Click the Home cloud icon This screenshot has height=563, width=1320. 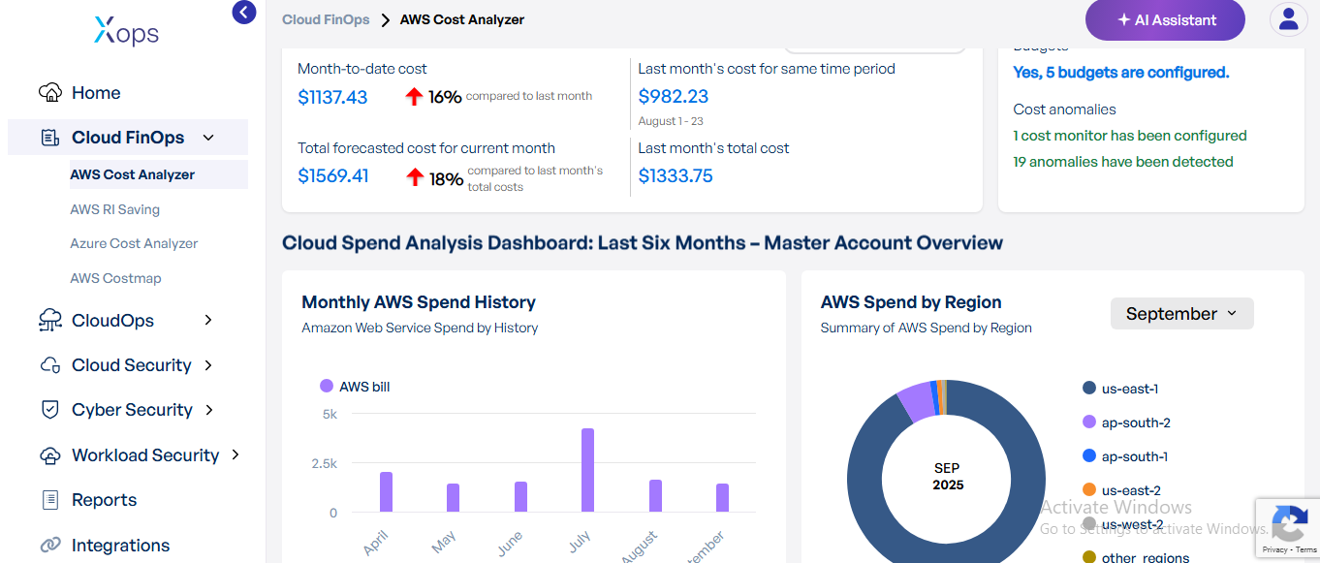coord(50,93)
